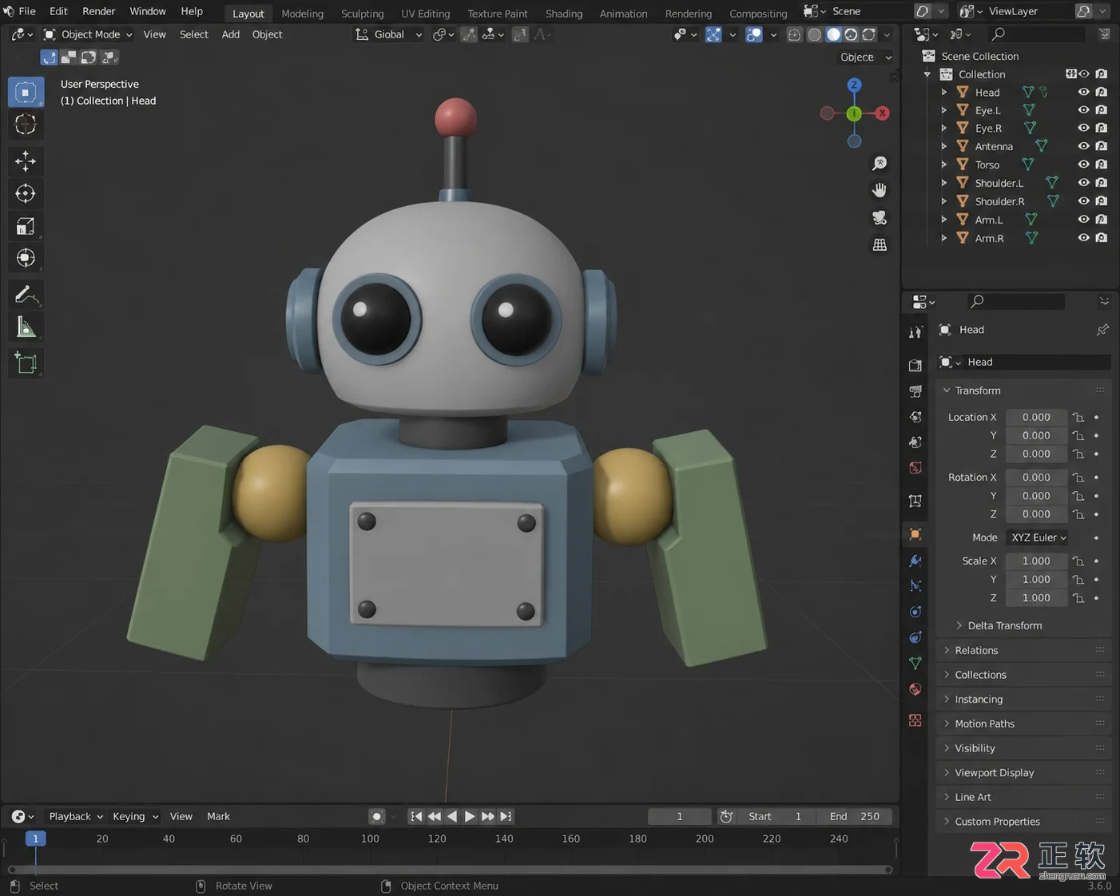Open the Material properties tab icon
Screen dimensions: 1120x896
tap(915, 689)
